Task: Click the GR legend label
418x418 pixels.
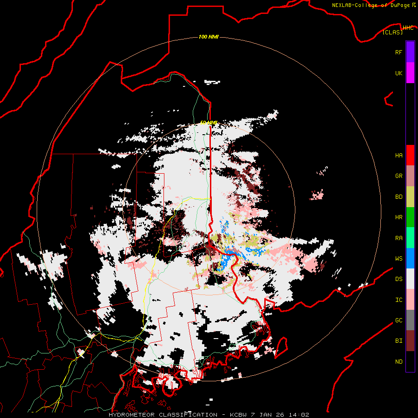Action: coord(398,176)
